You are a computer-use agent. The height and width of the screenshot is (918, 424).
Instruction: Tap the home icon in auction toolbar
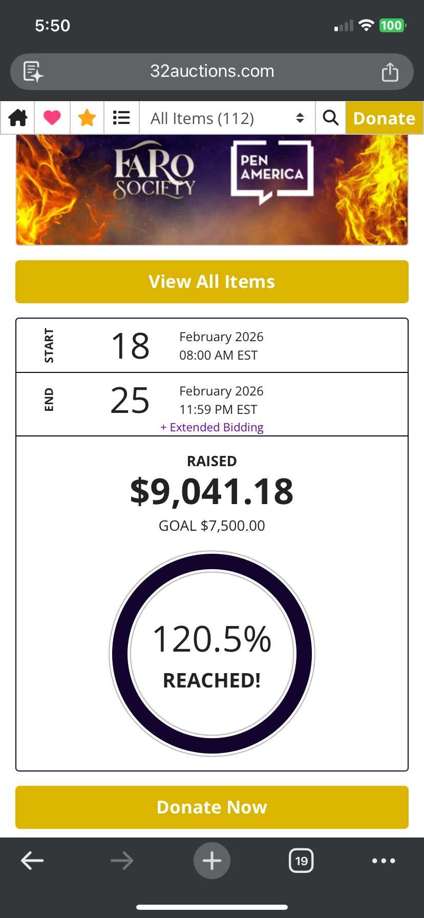pyautogui.click(x=18, y=118)
